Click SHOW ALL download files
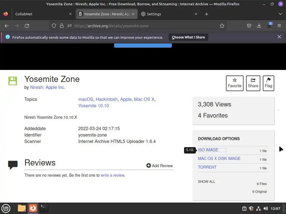 point(206,182)
